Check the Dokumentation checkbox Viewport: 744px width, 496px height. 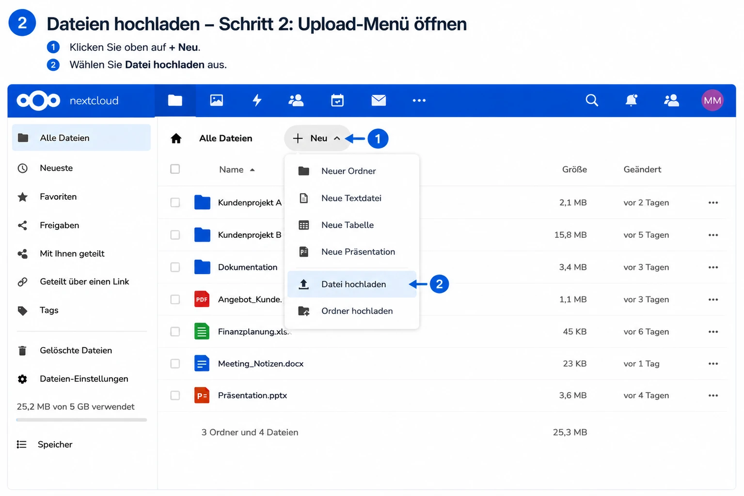175,267
